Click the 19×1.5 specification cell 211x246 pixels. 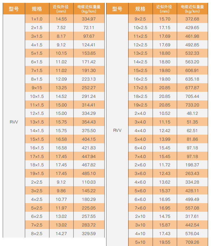pos(37,173)
